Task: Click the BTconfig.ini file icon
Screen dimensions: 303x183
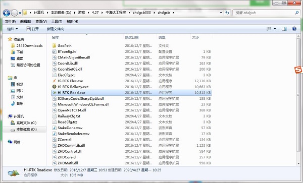Action: (x=55, y=51)
